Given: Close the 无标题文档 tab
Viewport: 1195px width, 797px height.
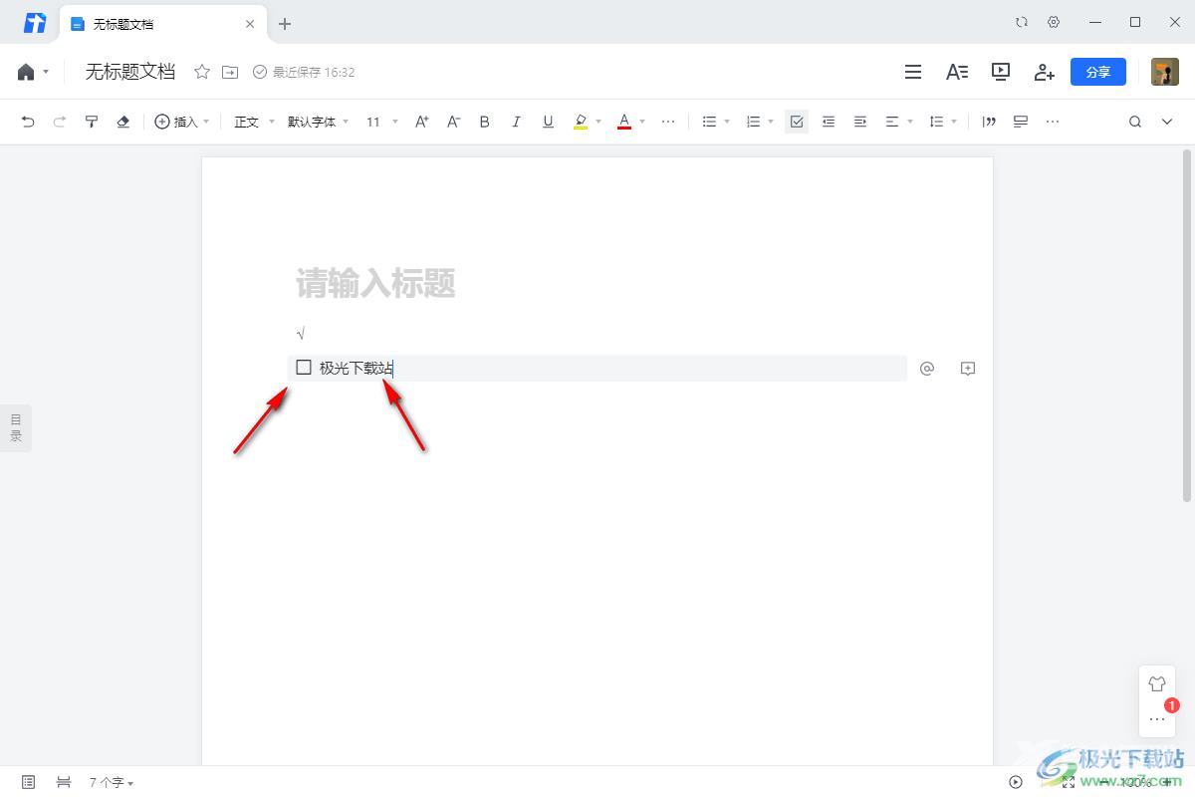Looking at the screenshot, I should point(250,24).
